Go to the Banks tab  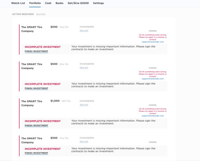[60, 3]
